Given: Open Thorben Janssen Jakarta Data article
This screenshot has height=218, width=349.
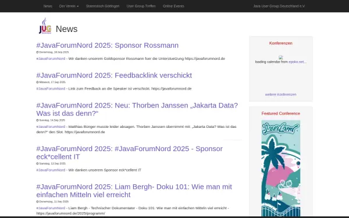Looking at the screenshot, I should click(x=137, y=109).
